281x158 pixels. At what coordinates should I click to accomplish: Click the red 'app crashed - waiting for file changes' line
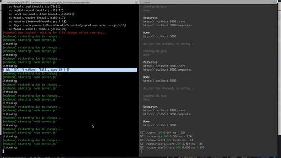tap(55, 32)
